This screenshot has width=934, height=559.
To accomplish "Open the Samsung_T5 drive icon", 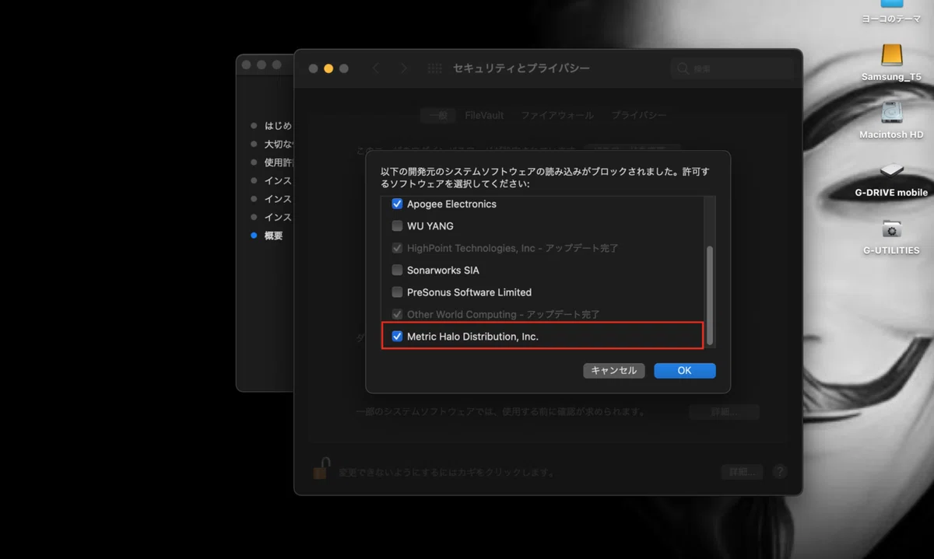I will pyautogui.click(x=892, y=56).
